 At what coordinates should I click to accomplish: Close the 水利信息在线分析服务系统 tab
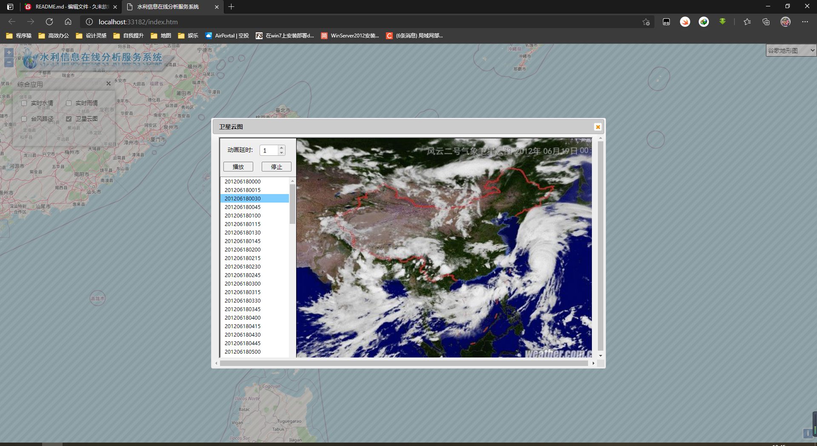tap(217, 7)
